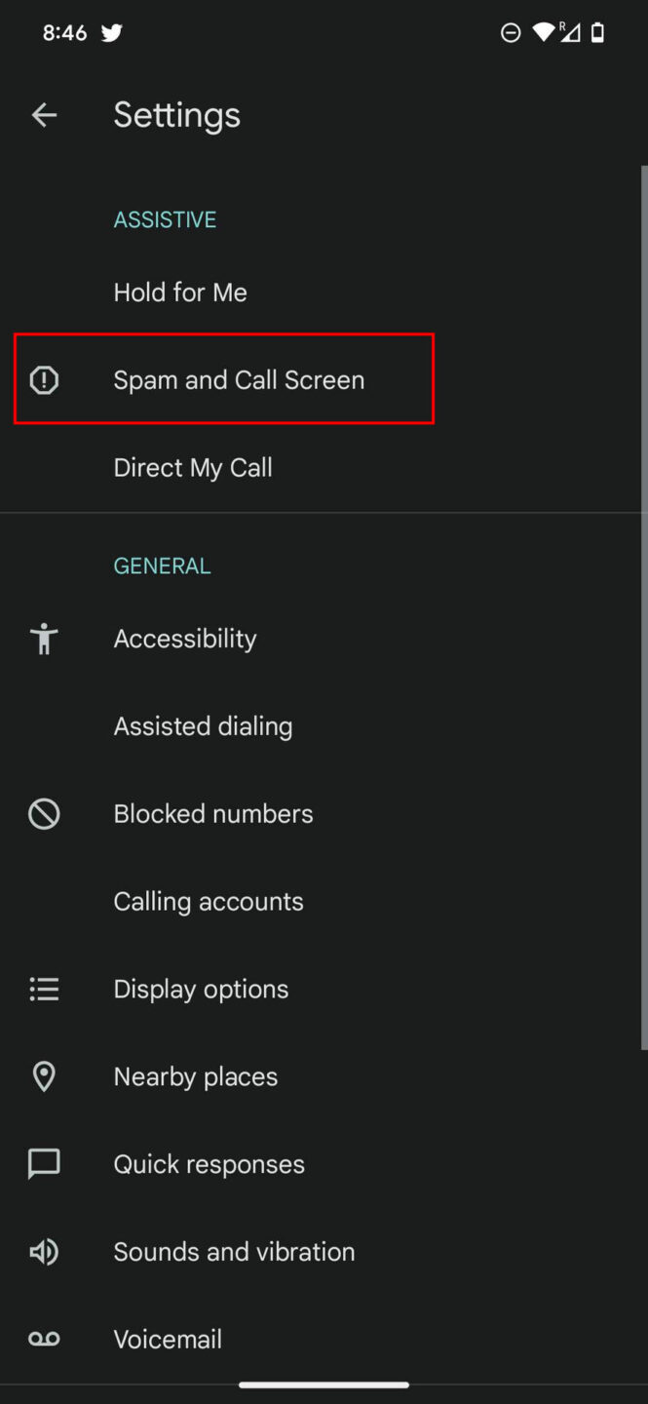Open Spam and Call Screen settings
This screenshot has height=1404, width=648.
(239, 380)
